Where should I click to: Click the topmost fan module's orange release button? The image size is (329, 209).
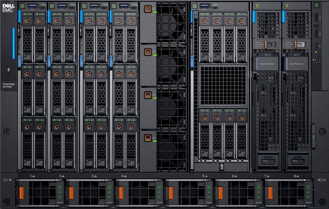coord(148,9)
